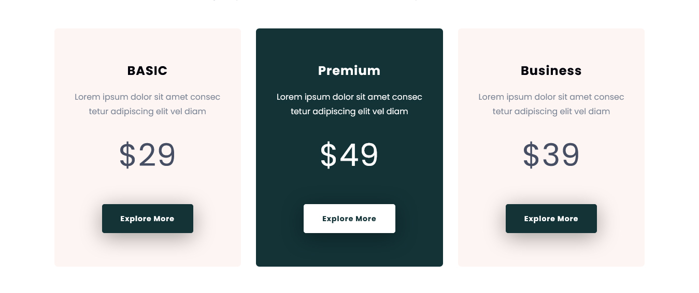
Task: Select the Business plan heading
Action: pyautogui.click(x=551, y=71)
